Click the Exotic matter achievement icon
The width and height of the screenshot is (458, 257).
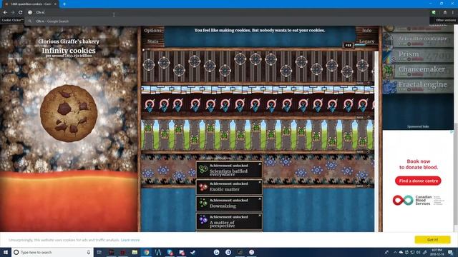203,187
